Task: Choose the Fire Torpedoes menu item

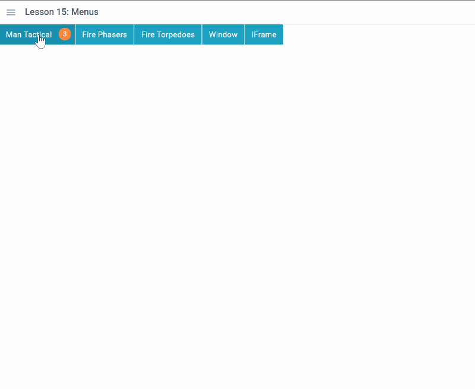Action: pos(168,34)
